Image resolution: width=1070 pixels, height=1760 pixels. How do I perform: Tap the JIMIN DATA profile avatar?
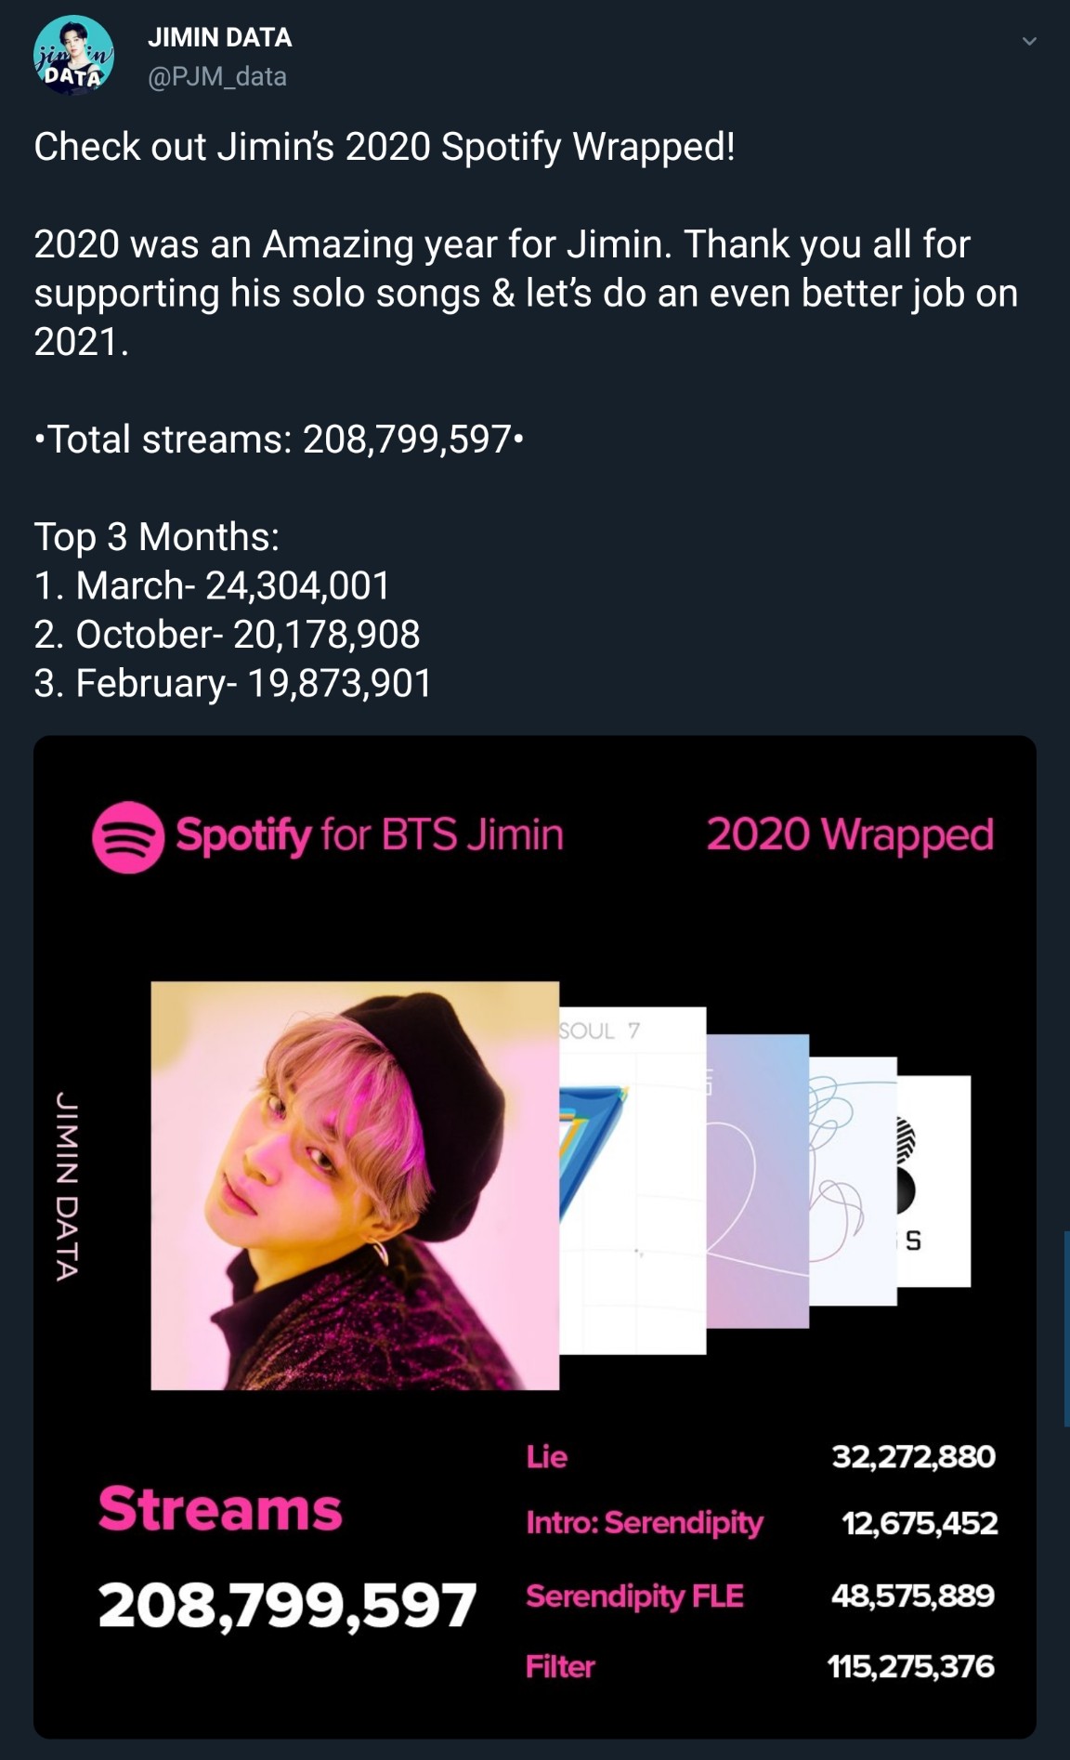(x=73, y=56)
